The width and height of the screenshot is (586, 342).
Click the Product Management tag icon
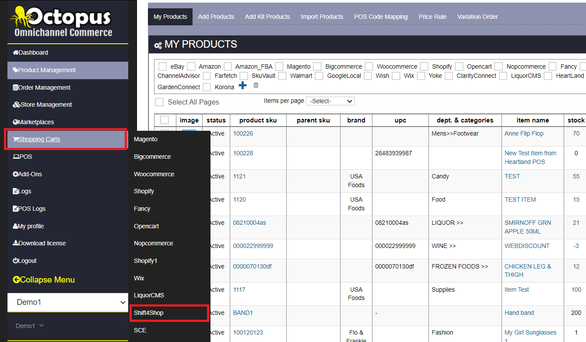(x=16, y=70)
